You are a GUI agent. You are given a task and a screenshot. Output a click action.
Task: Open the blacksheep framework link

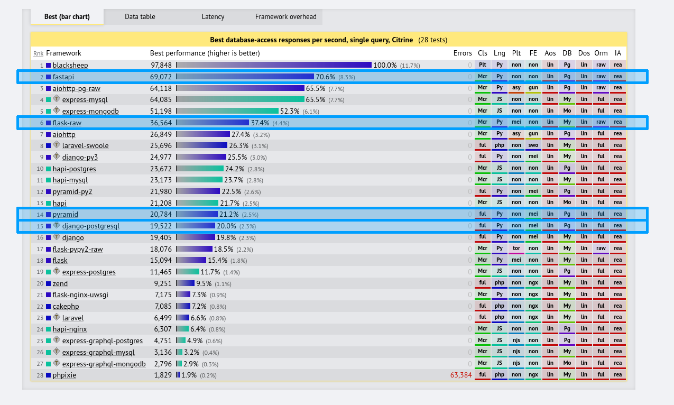point(70,66)
